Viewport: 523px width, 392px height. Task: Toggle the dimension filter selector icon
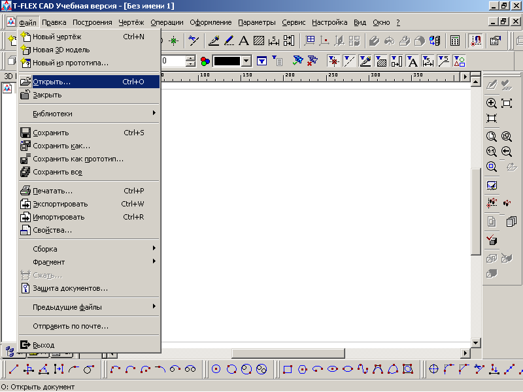428,61
